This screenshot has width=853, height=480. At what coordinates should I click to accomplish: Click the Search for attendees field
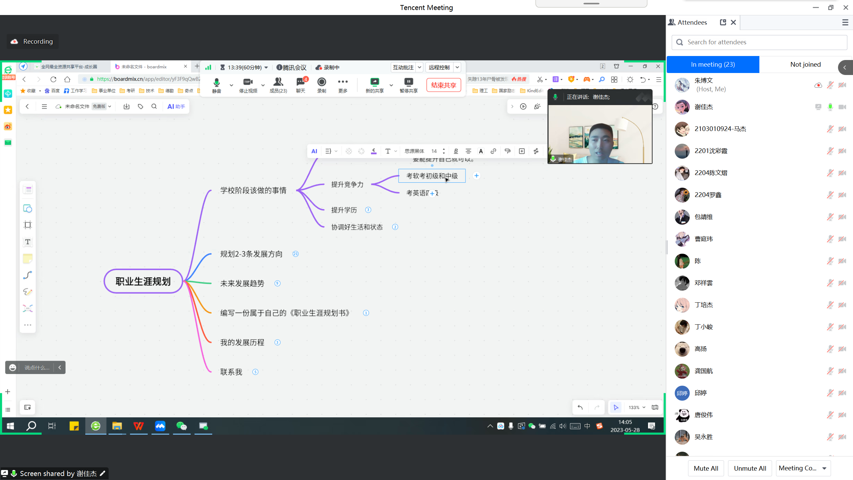coord(760,42)
